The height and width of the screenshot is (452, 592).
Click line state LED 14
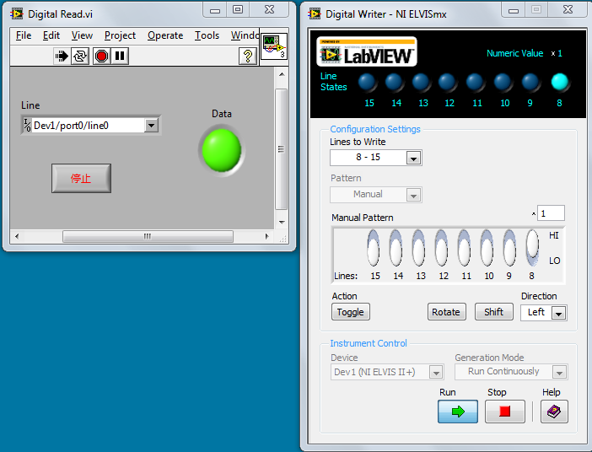(394, 82)
